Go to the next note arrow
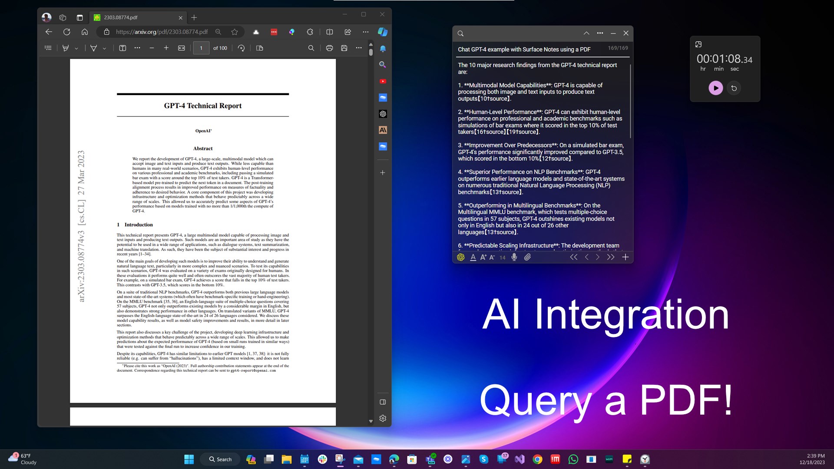This screenshot has width=834, height=469. point(598,257)
